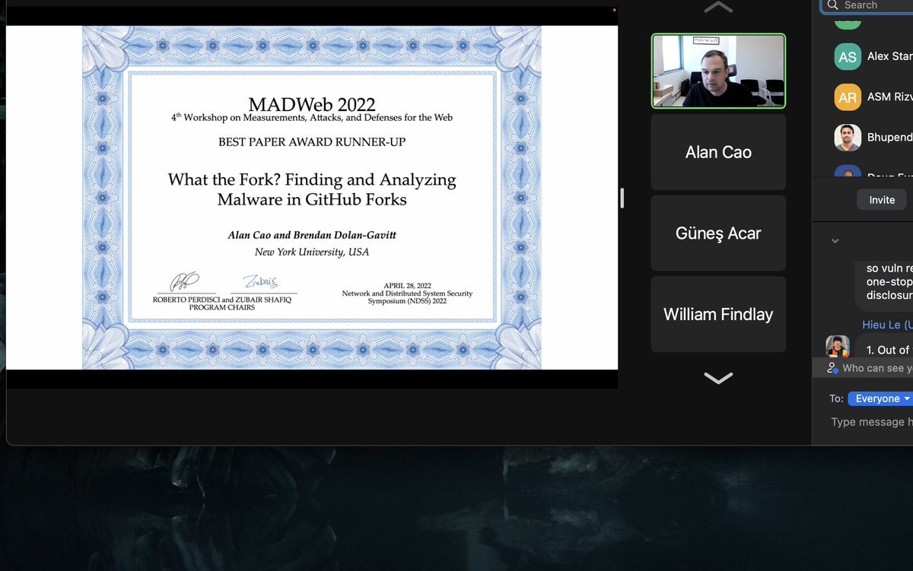Show previous video tiles with up chevron

pyautogui.click(x=718, y=8)
